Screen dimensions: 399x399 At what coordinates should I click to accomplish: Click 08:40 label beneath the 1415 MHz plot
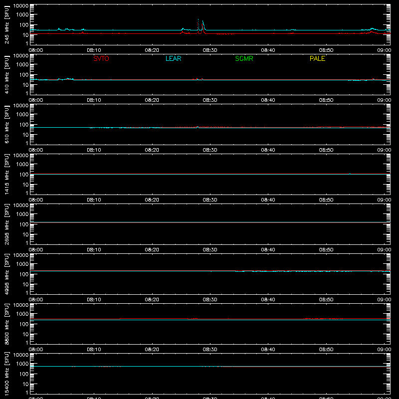(x=268, y=200)
